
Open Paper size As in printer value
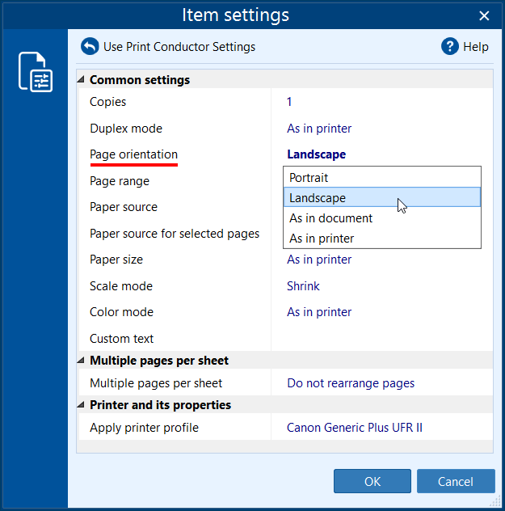point(319,260)
